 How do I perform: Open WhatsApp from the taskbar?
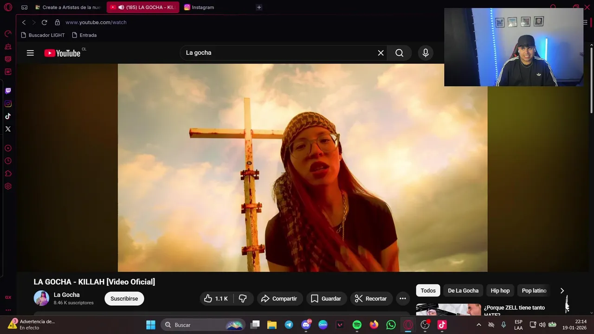tap(391, 325)
